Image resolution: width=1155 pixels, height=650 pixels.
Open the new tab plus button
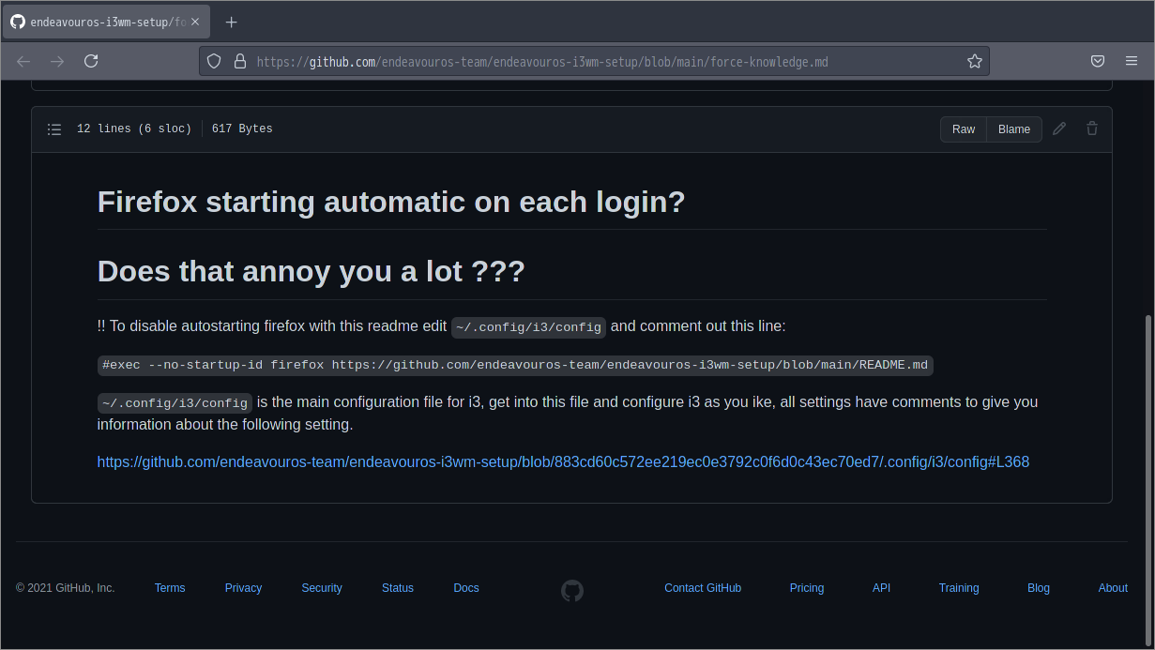tap(231, 22)
